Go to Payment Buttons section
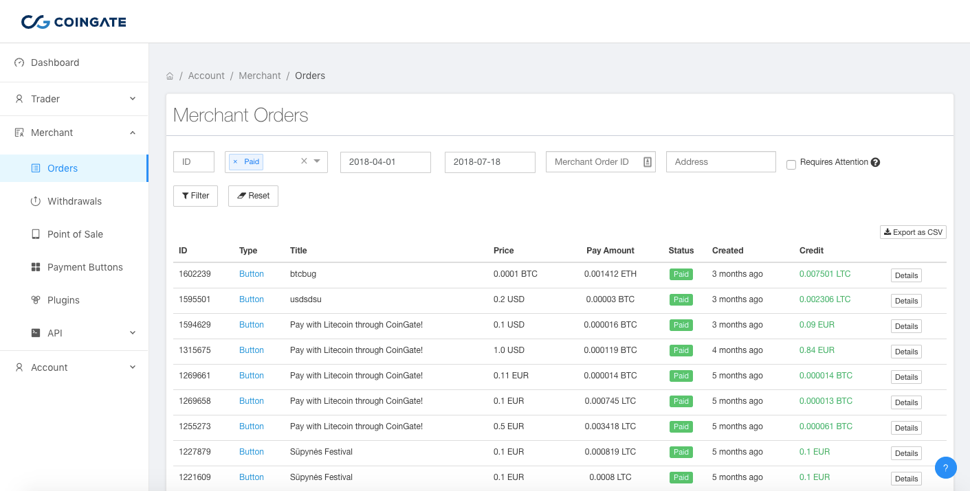Image resolution: width=970 pixels, height=491 pixels. click(85, 267)
